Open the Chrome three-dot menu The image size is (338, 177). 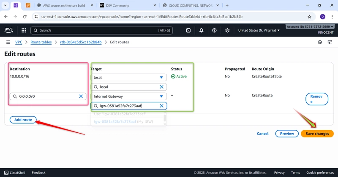coord(332,16)
